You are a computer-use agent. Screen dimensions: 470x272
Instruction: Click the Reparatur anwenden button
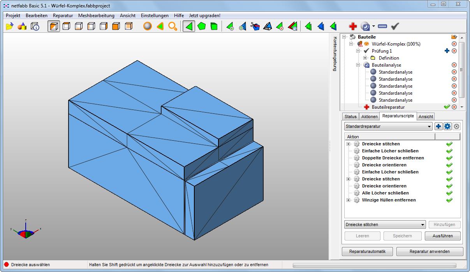[x=430, y=251]
